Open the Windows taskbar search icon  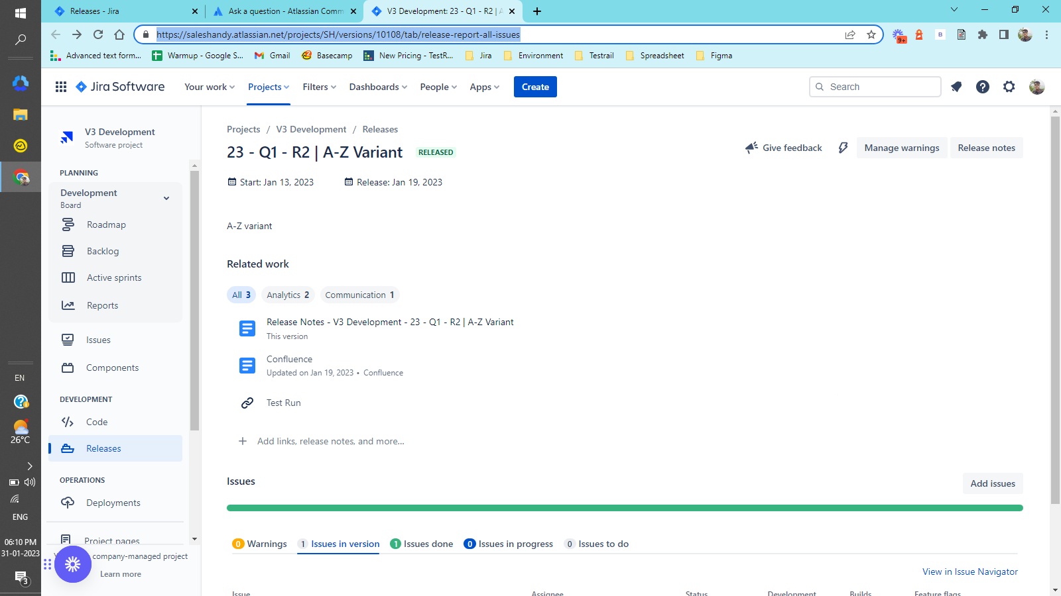21,40
